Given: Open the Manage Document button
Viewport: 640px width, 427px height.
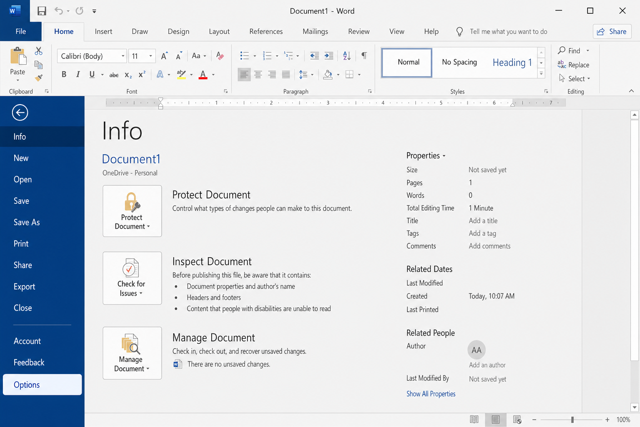Looking at the screenshot, I should coord(132,353).
